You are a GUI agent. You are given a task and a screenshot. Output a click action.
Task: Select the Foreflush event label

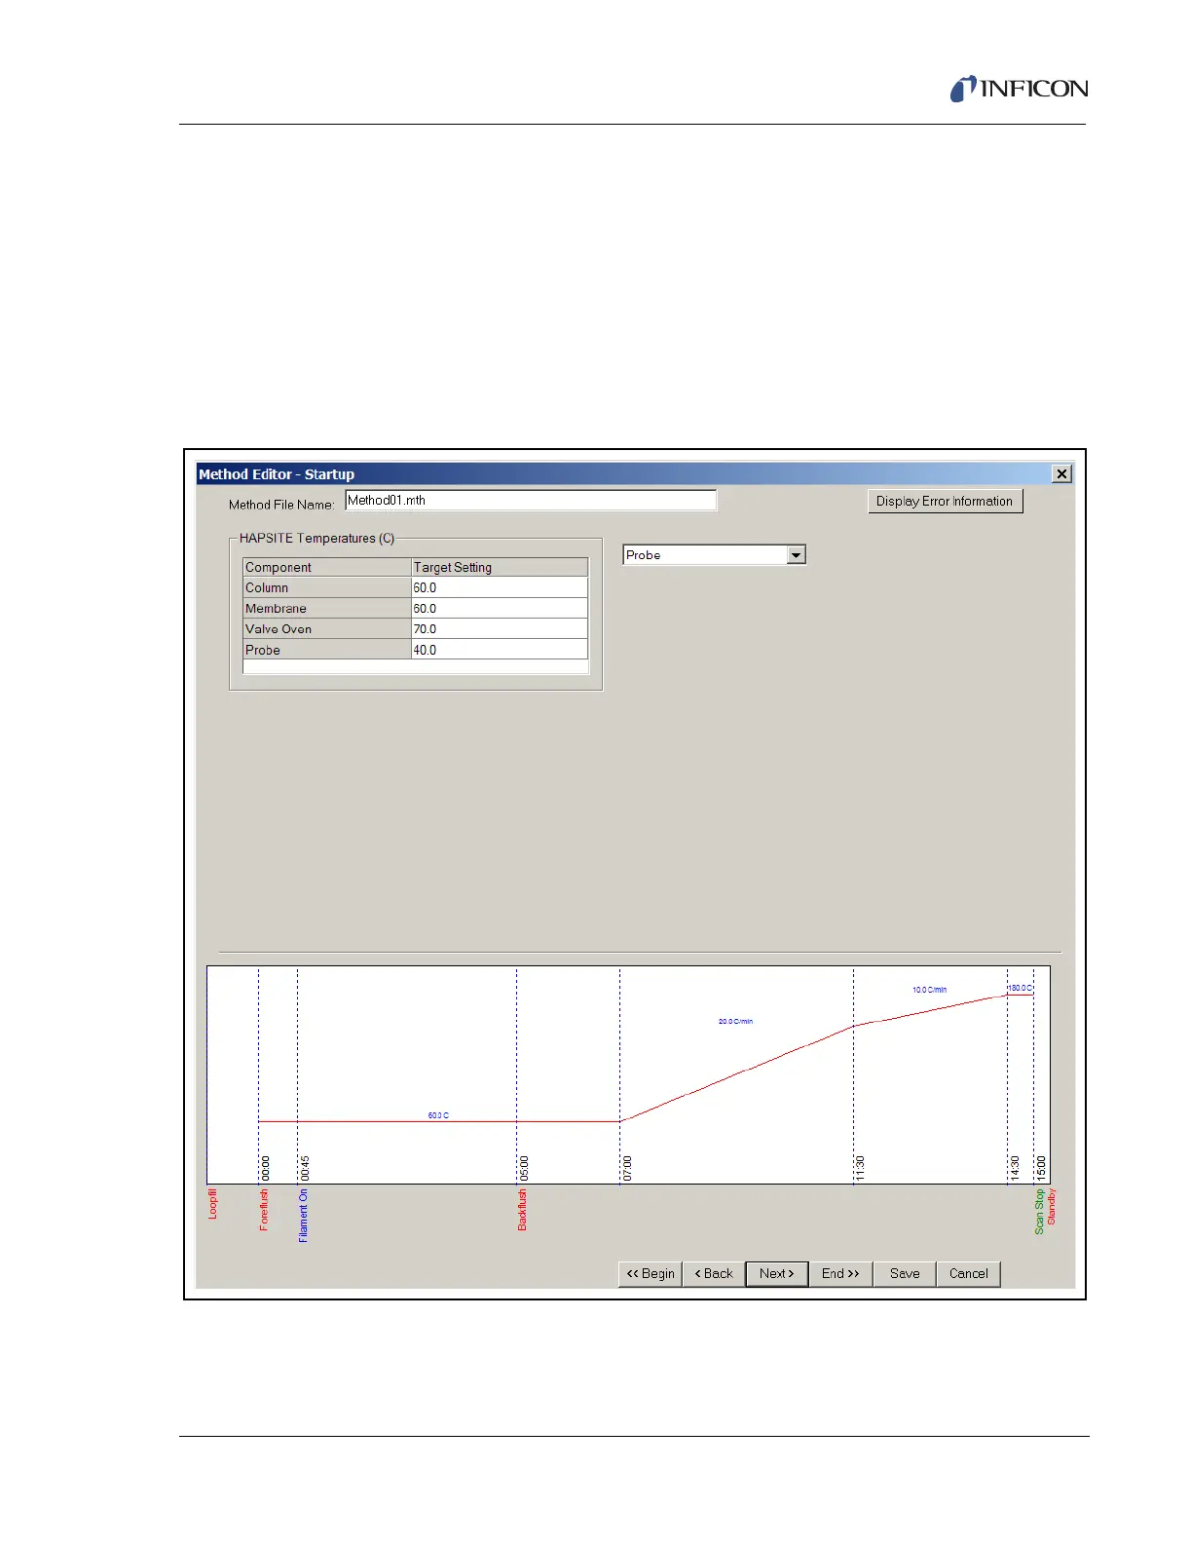[263, 1210]
